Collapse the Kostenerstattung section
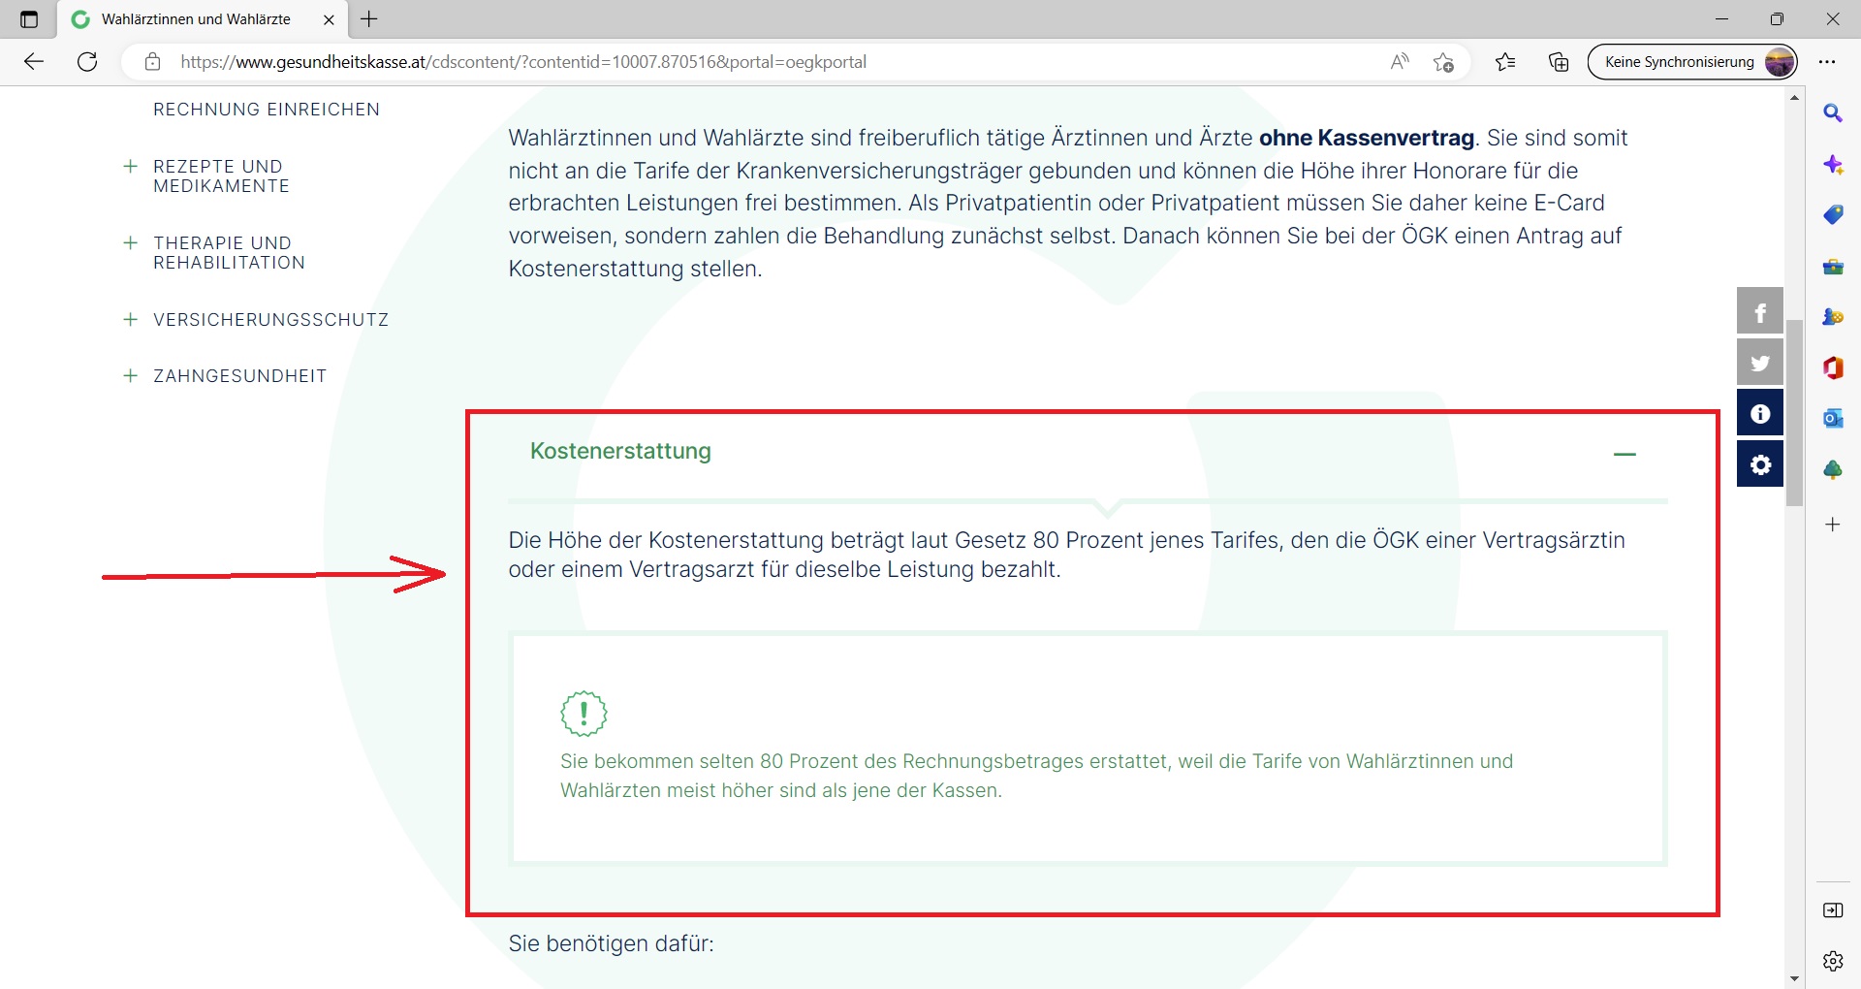This screenshot has height=989, width=1861. [x=1624, y=454]
